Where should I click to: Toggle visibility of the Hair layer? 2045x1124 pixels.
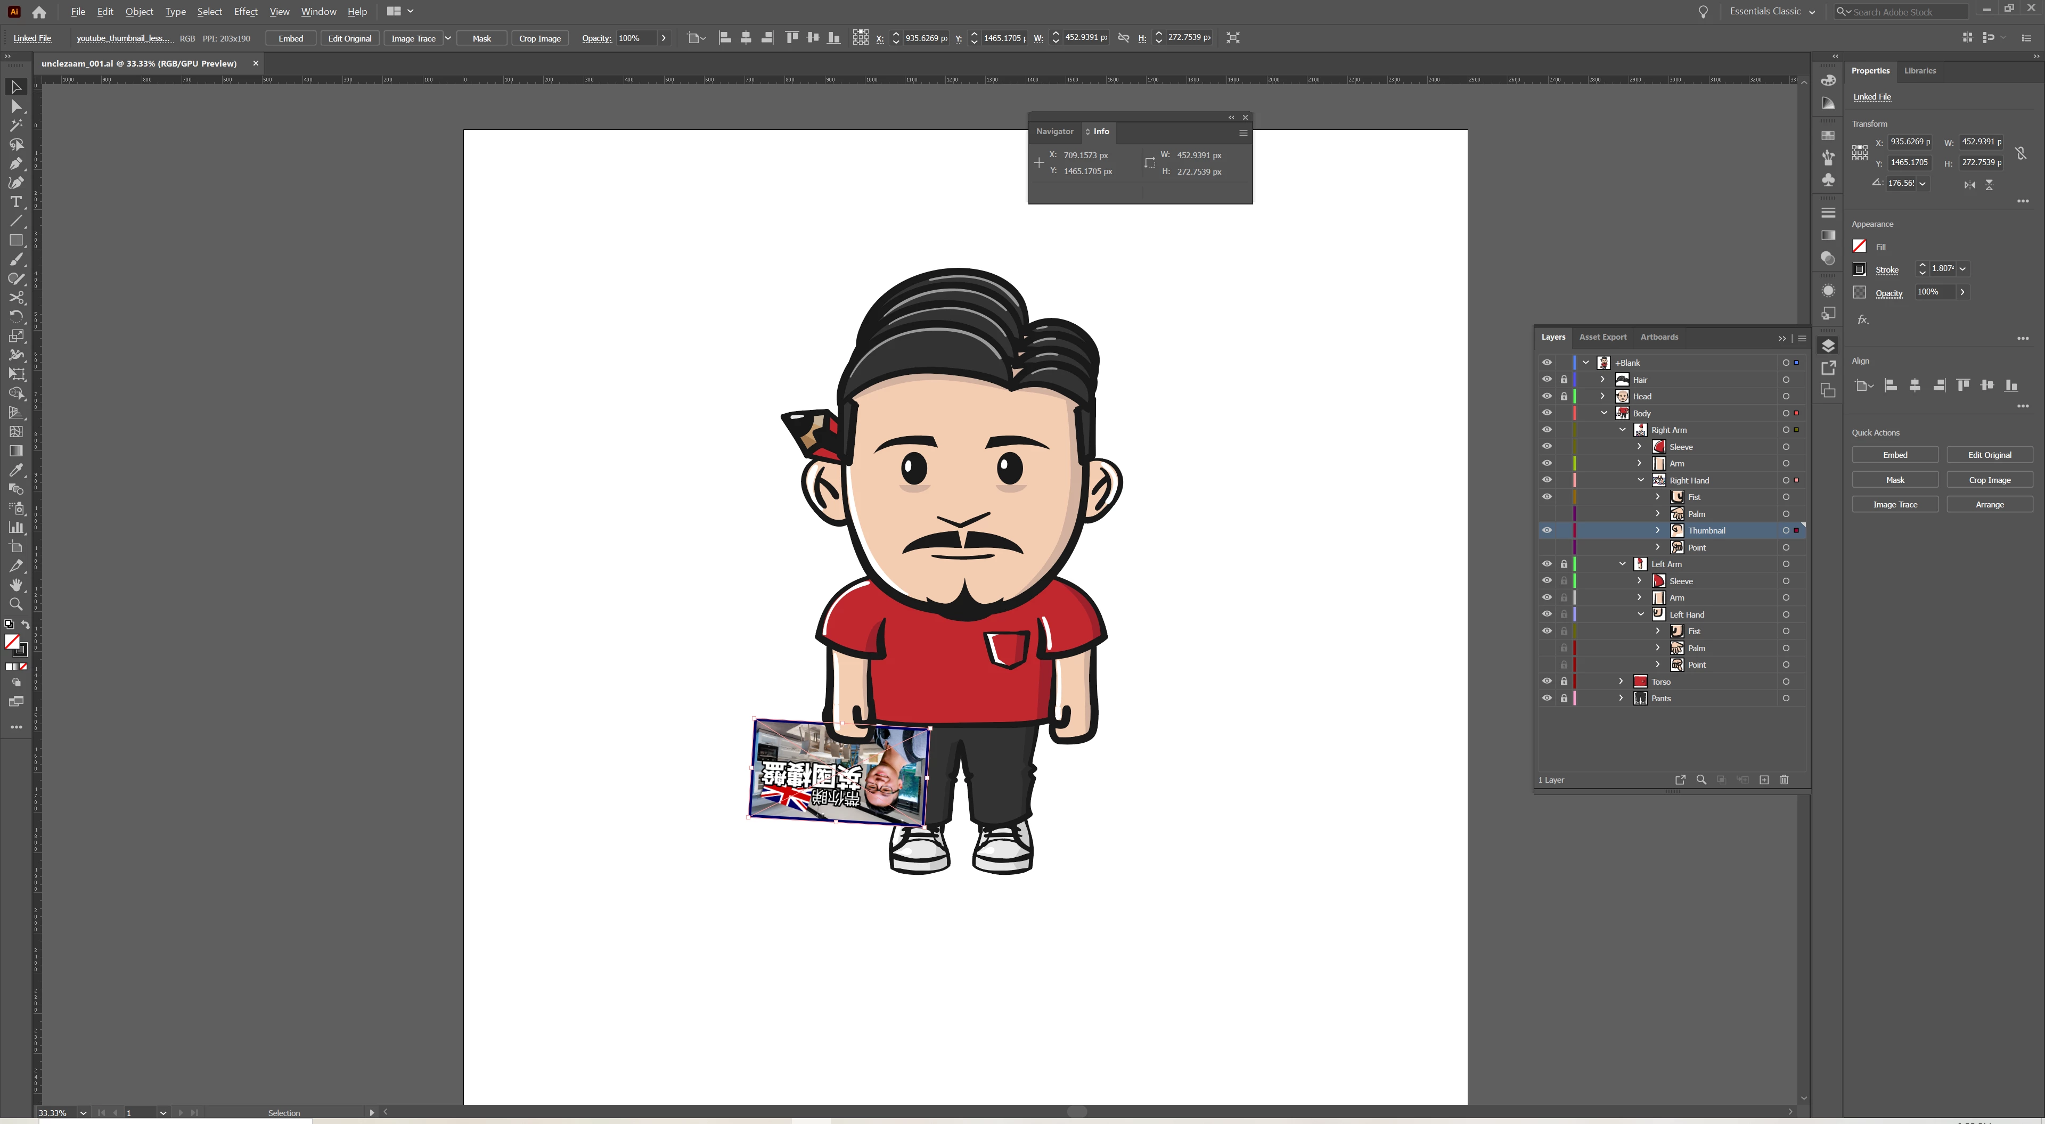[1547, 380]
